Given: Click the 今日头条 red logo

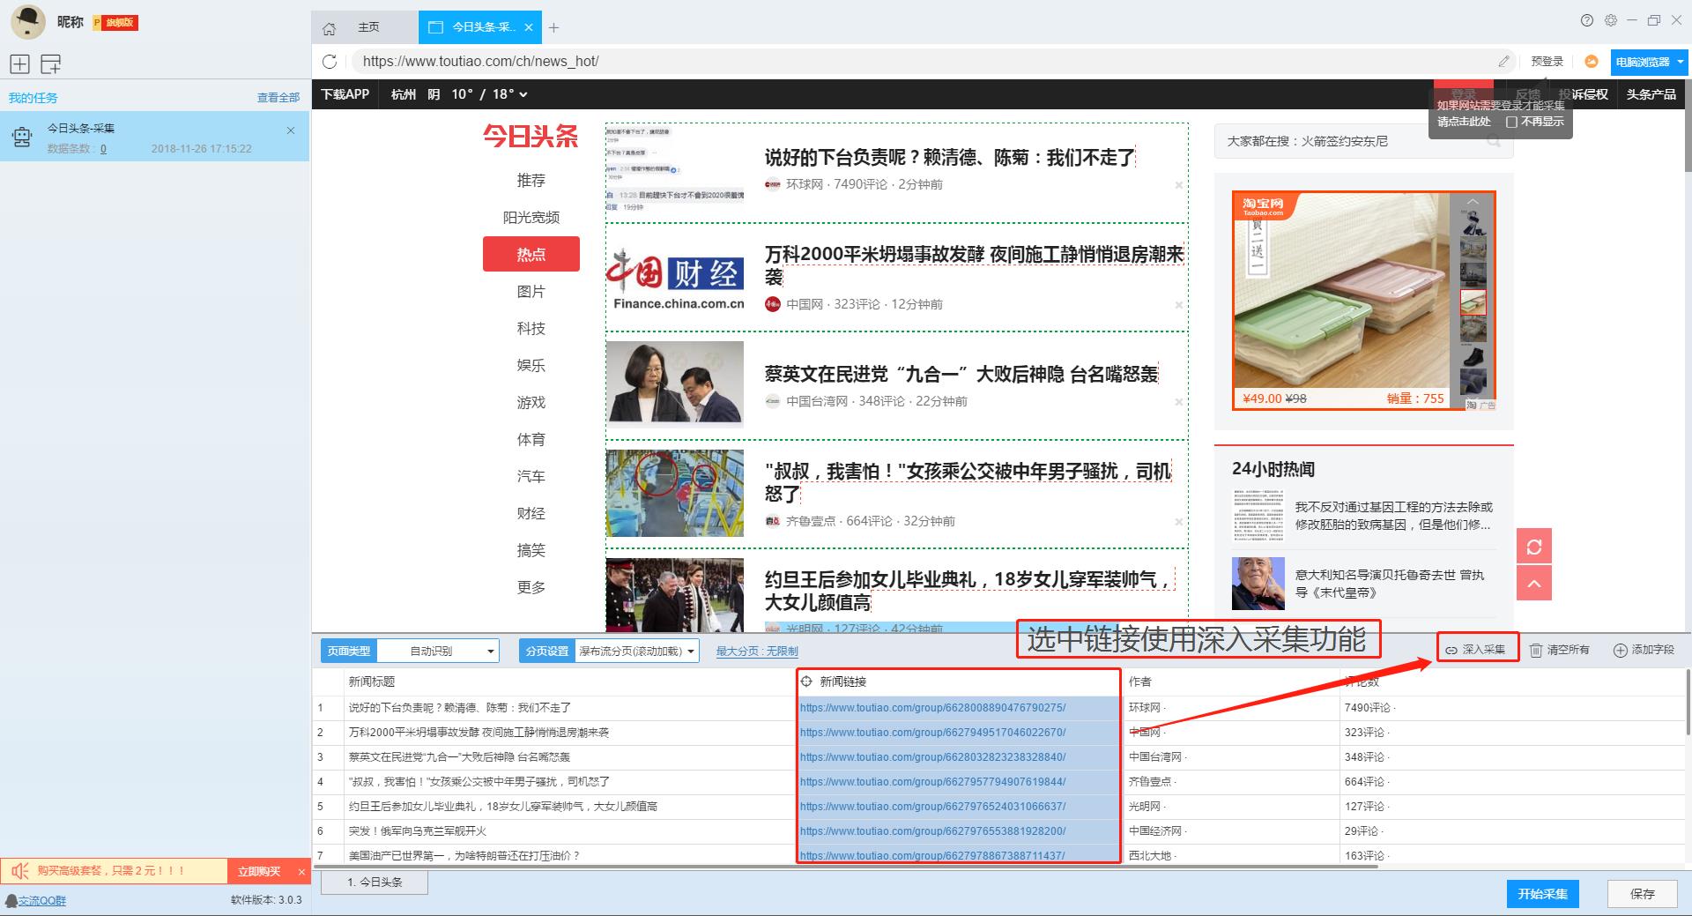Looking at the screenshot, I should tap(531, 136).
